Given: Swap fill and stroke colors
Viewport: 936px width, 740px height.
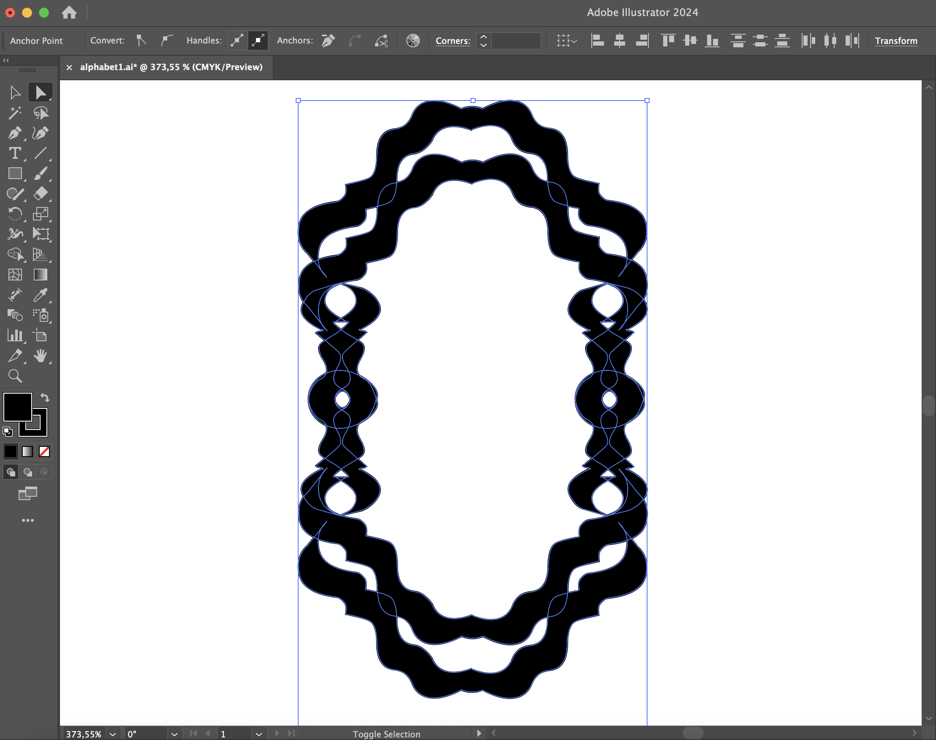Looking at the screenshot, I should (x=45, y=397).
